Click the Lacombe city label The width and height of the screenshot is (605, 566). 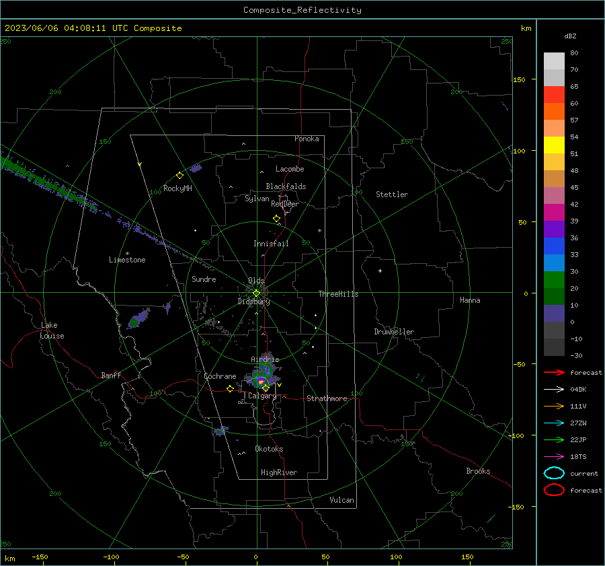click(290, 169)
